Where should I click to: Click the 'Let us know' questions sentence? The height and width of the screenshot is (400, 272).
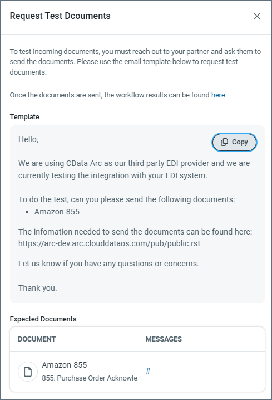108,264
